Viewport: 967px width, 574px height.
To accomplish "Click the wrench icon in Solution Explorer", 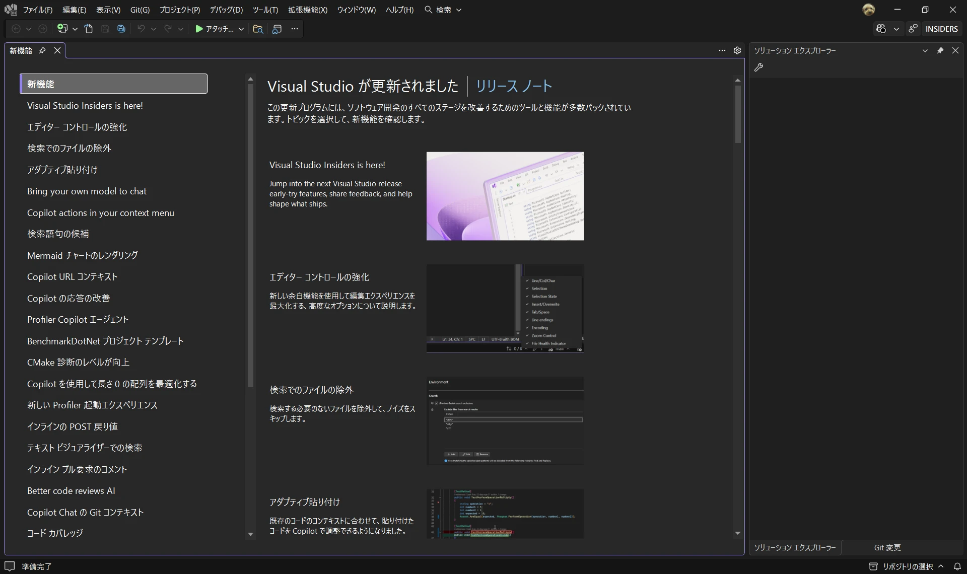I will [x=758, y=67].
